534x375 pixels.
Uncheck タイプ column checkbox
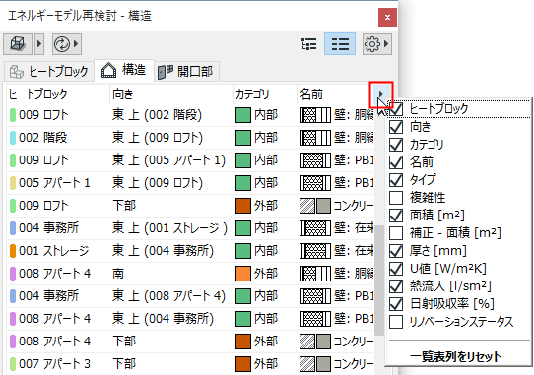pyautogui.click(x=396, y=180)
